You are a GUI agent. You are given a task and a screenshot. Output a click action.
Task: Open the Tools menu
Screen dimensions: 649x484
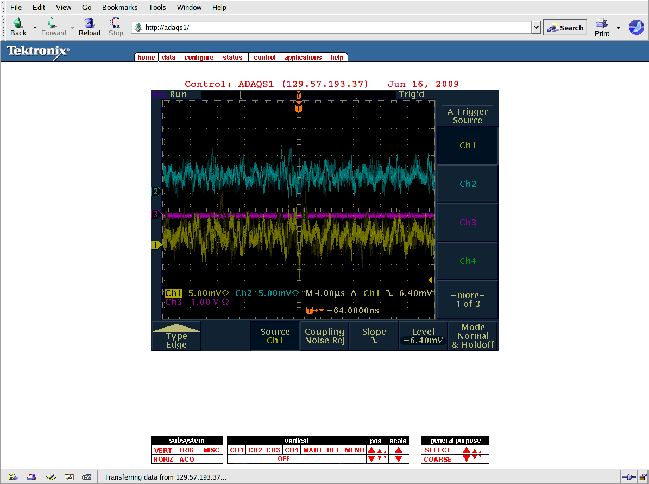click(x=157, y=8)
